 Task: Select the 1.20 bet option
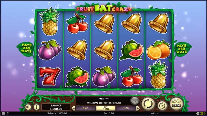click(126, 108)
